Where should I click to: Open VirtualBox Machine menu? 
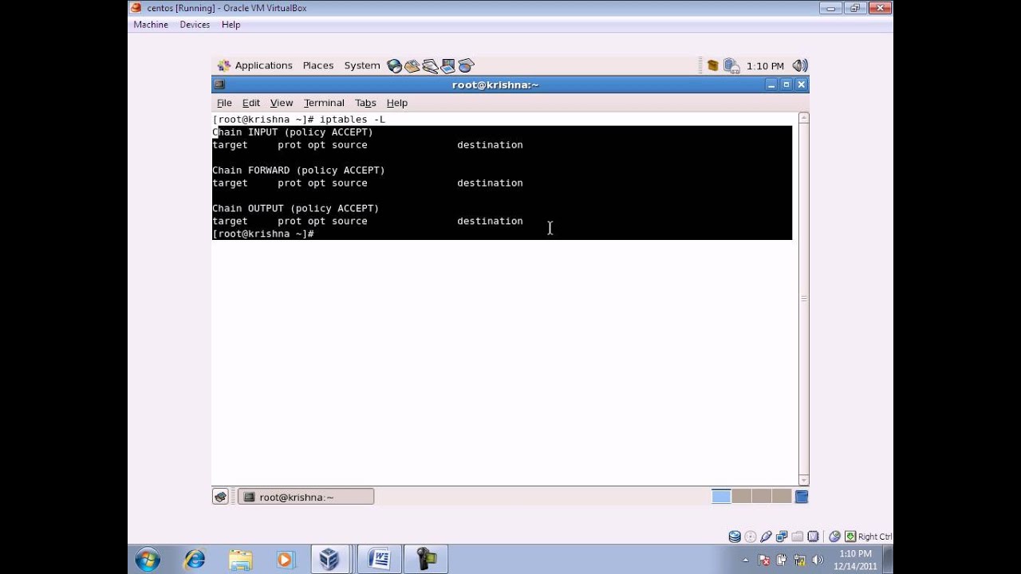151,25
